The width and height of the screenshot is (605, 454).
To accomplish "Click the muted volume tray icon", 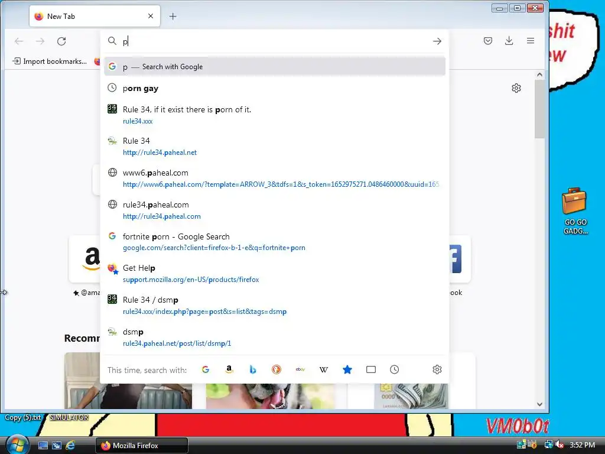I will point(559,445).
